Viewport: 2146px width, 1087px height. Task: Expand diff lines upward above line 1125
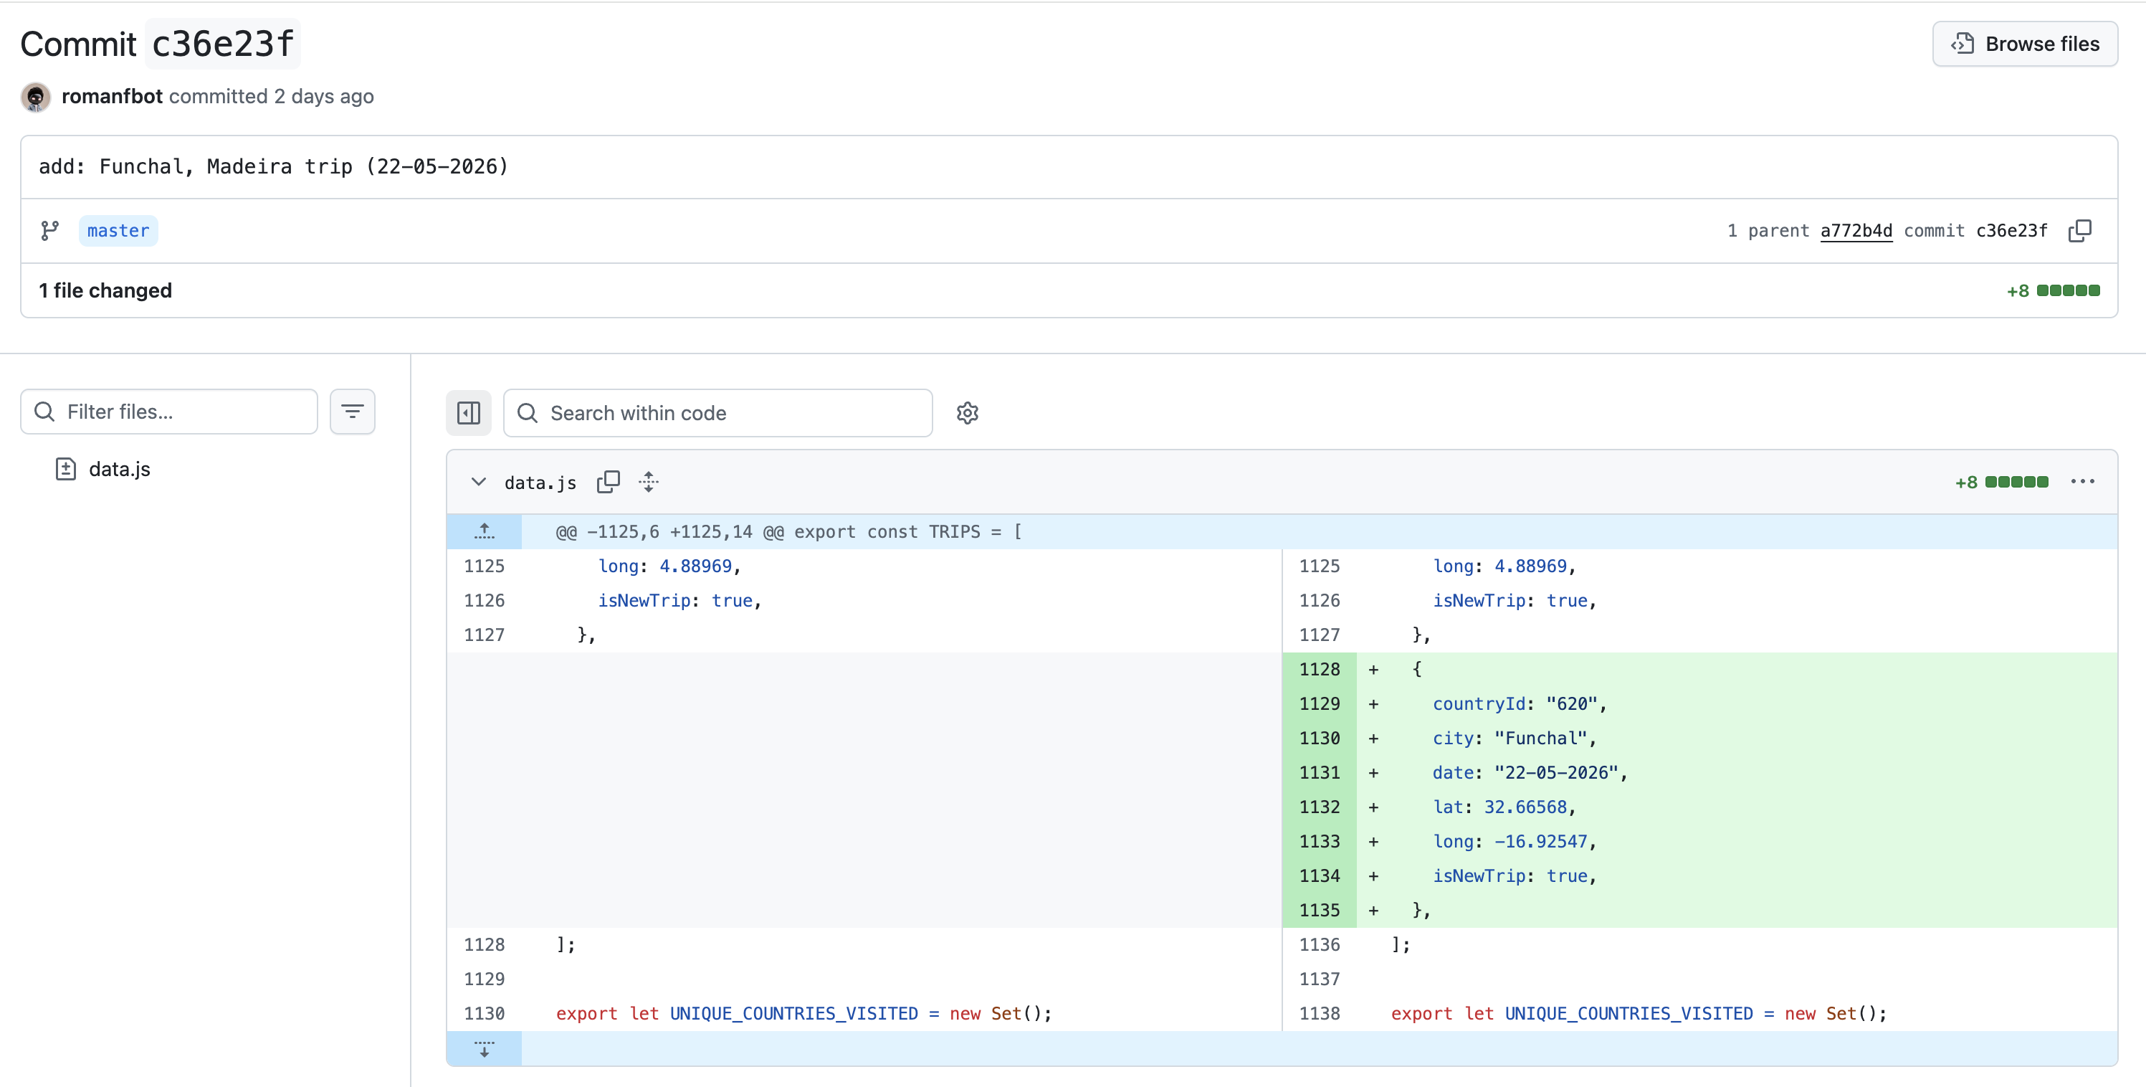[x=484, y=531]
